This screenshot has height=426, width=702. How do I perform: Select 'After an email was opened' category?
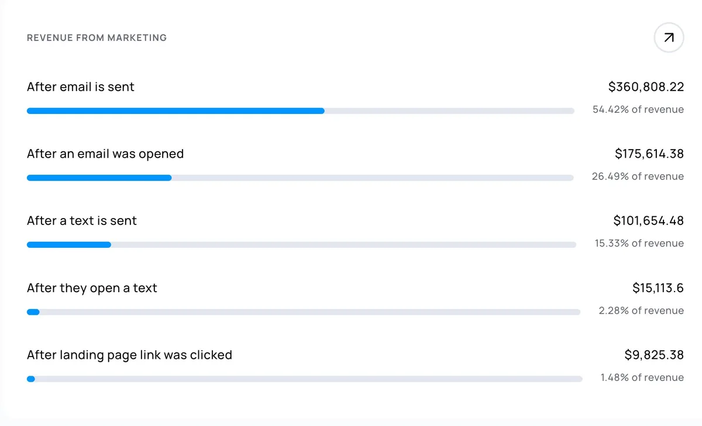pyautogui.click(x=105, y=154)
